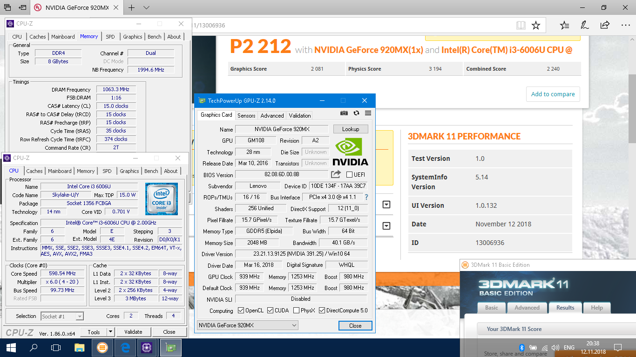Select Advanced tab in 3DMark 11 window
636x357 pixels.
coord(527,308)
